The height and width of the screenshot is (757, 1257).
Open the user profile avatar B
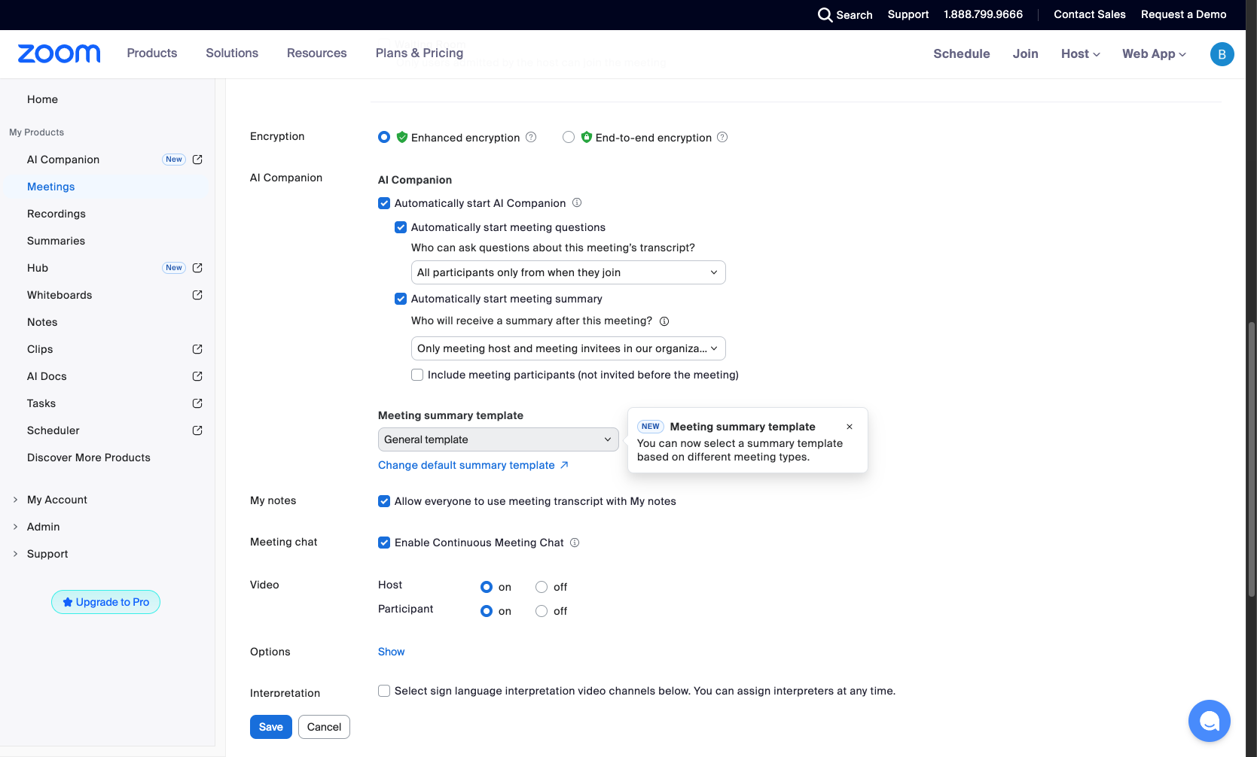pos(1222,54)
